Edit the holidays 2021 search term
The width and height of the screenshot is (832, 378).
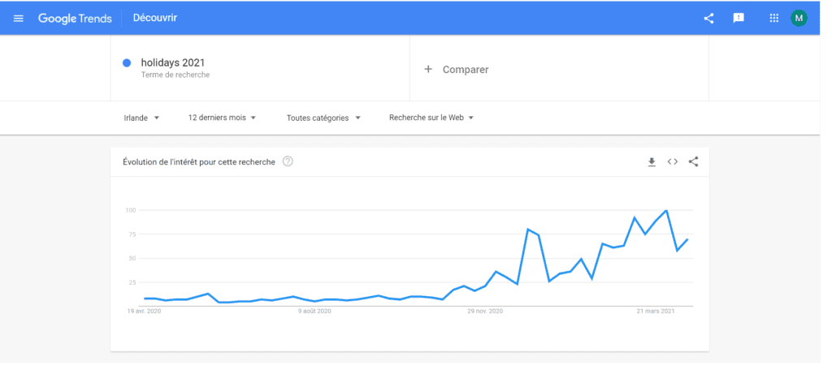tap(173, 63)
